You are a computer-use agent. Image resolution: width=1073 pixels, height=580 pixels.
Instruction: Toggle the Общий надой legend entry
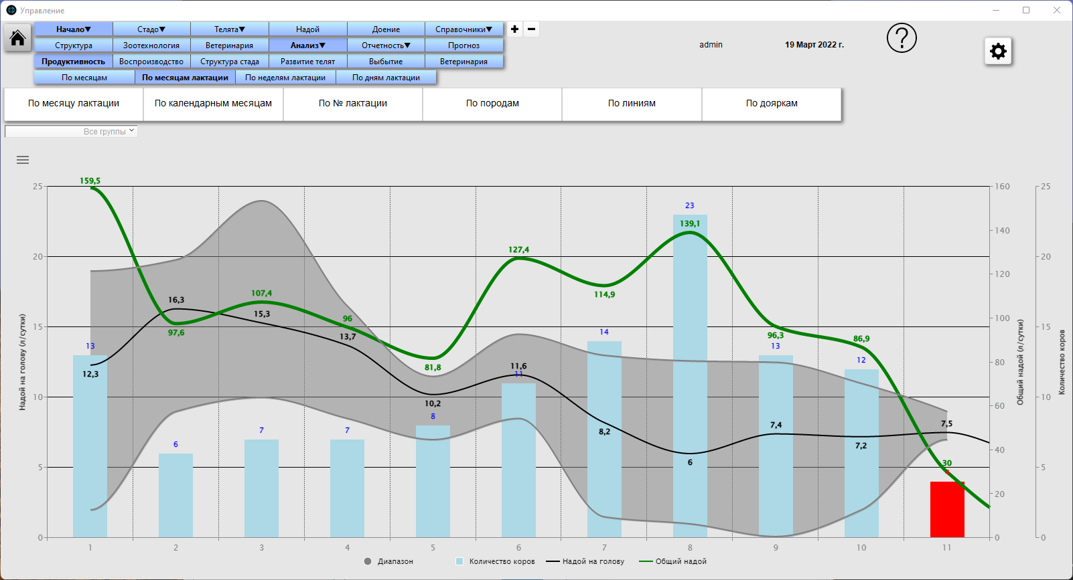pos(673,561)
